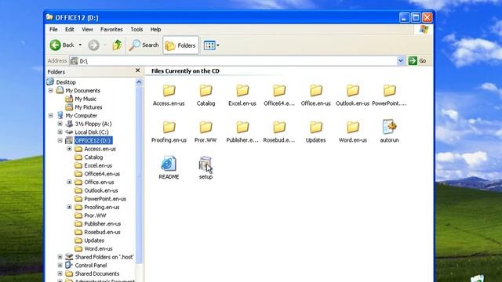Go up one folder level
Image resolution: width=502 pixels, height=282 pixels.
(117, 45)
